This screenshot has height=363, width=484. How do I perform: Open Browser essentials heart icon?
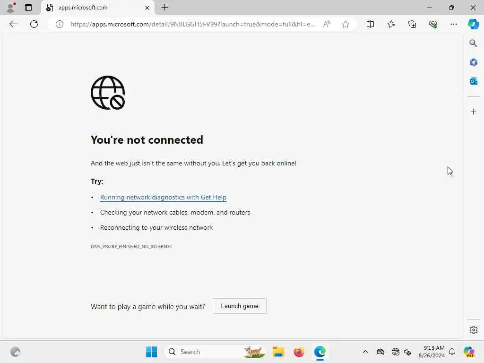coord(433,24)
